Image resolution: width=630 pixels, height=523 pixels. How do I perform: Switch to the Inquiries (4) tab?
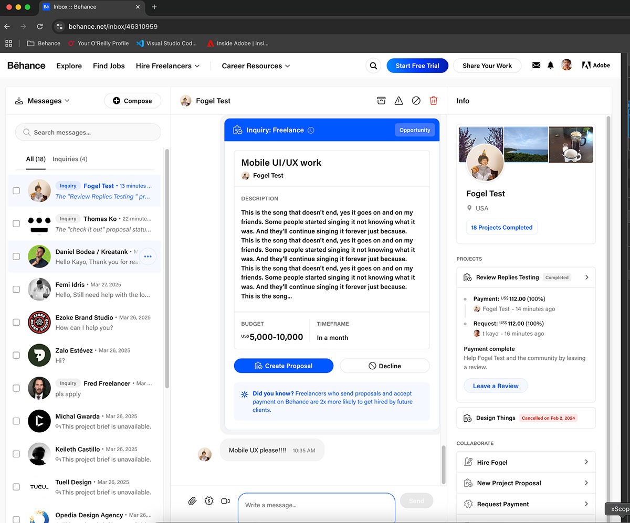70,159
